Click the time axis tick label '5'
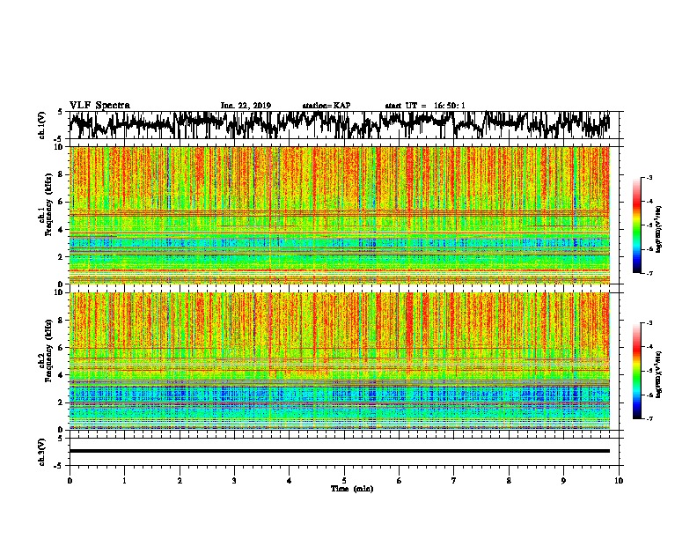 pos(344,481)
